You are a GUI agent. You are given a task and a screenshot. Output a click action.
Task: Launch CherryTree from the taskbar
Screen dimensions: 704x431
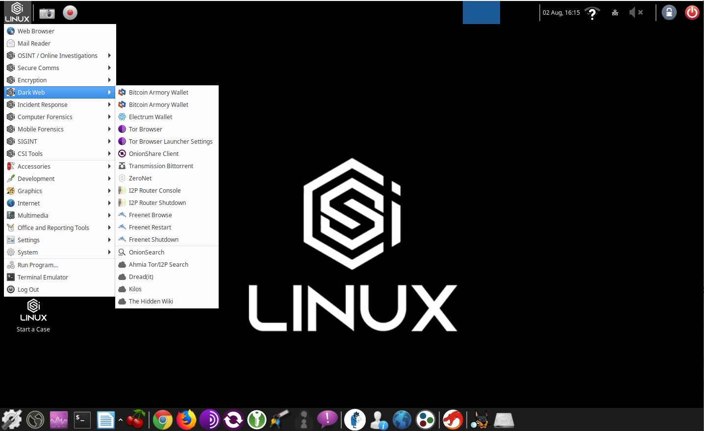[136, 420]
